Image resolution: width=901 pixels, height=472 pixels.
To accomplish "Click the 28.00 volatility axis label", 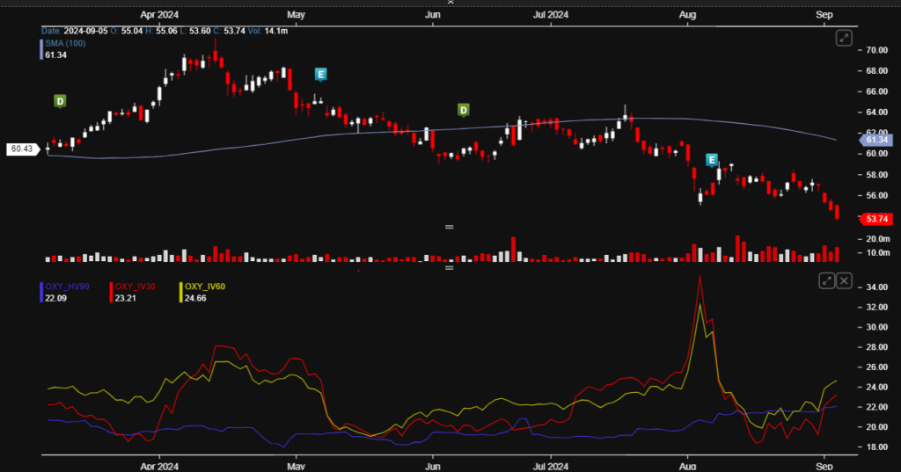I will [x=877, y=347].
